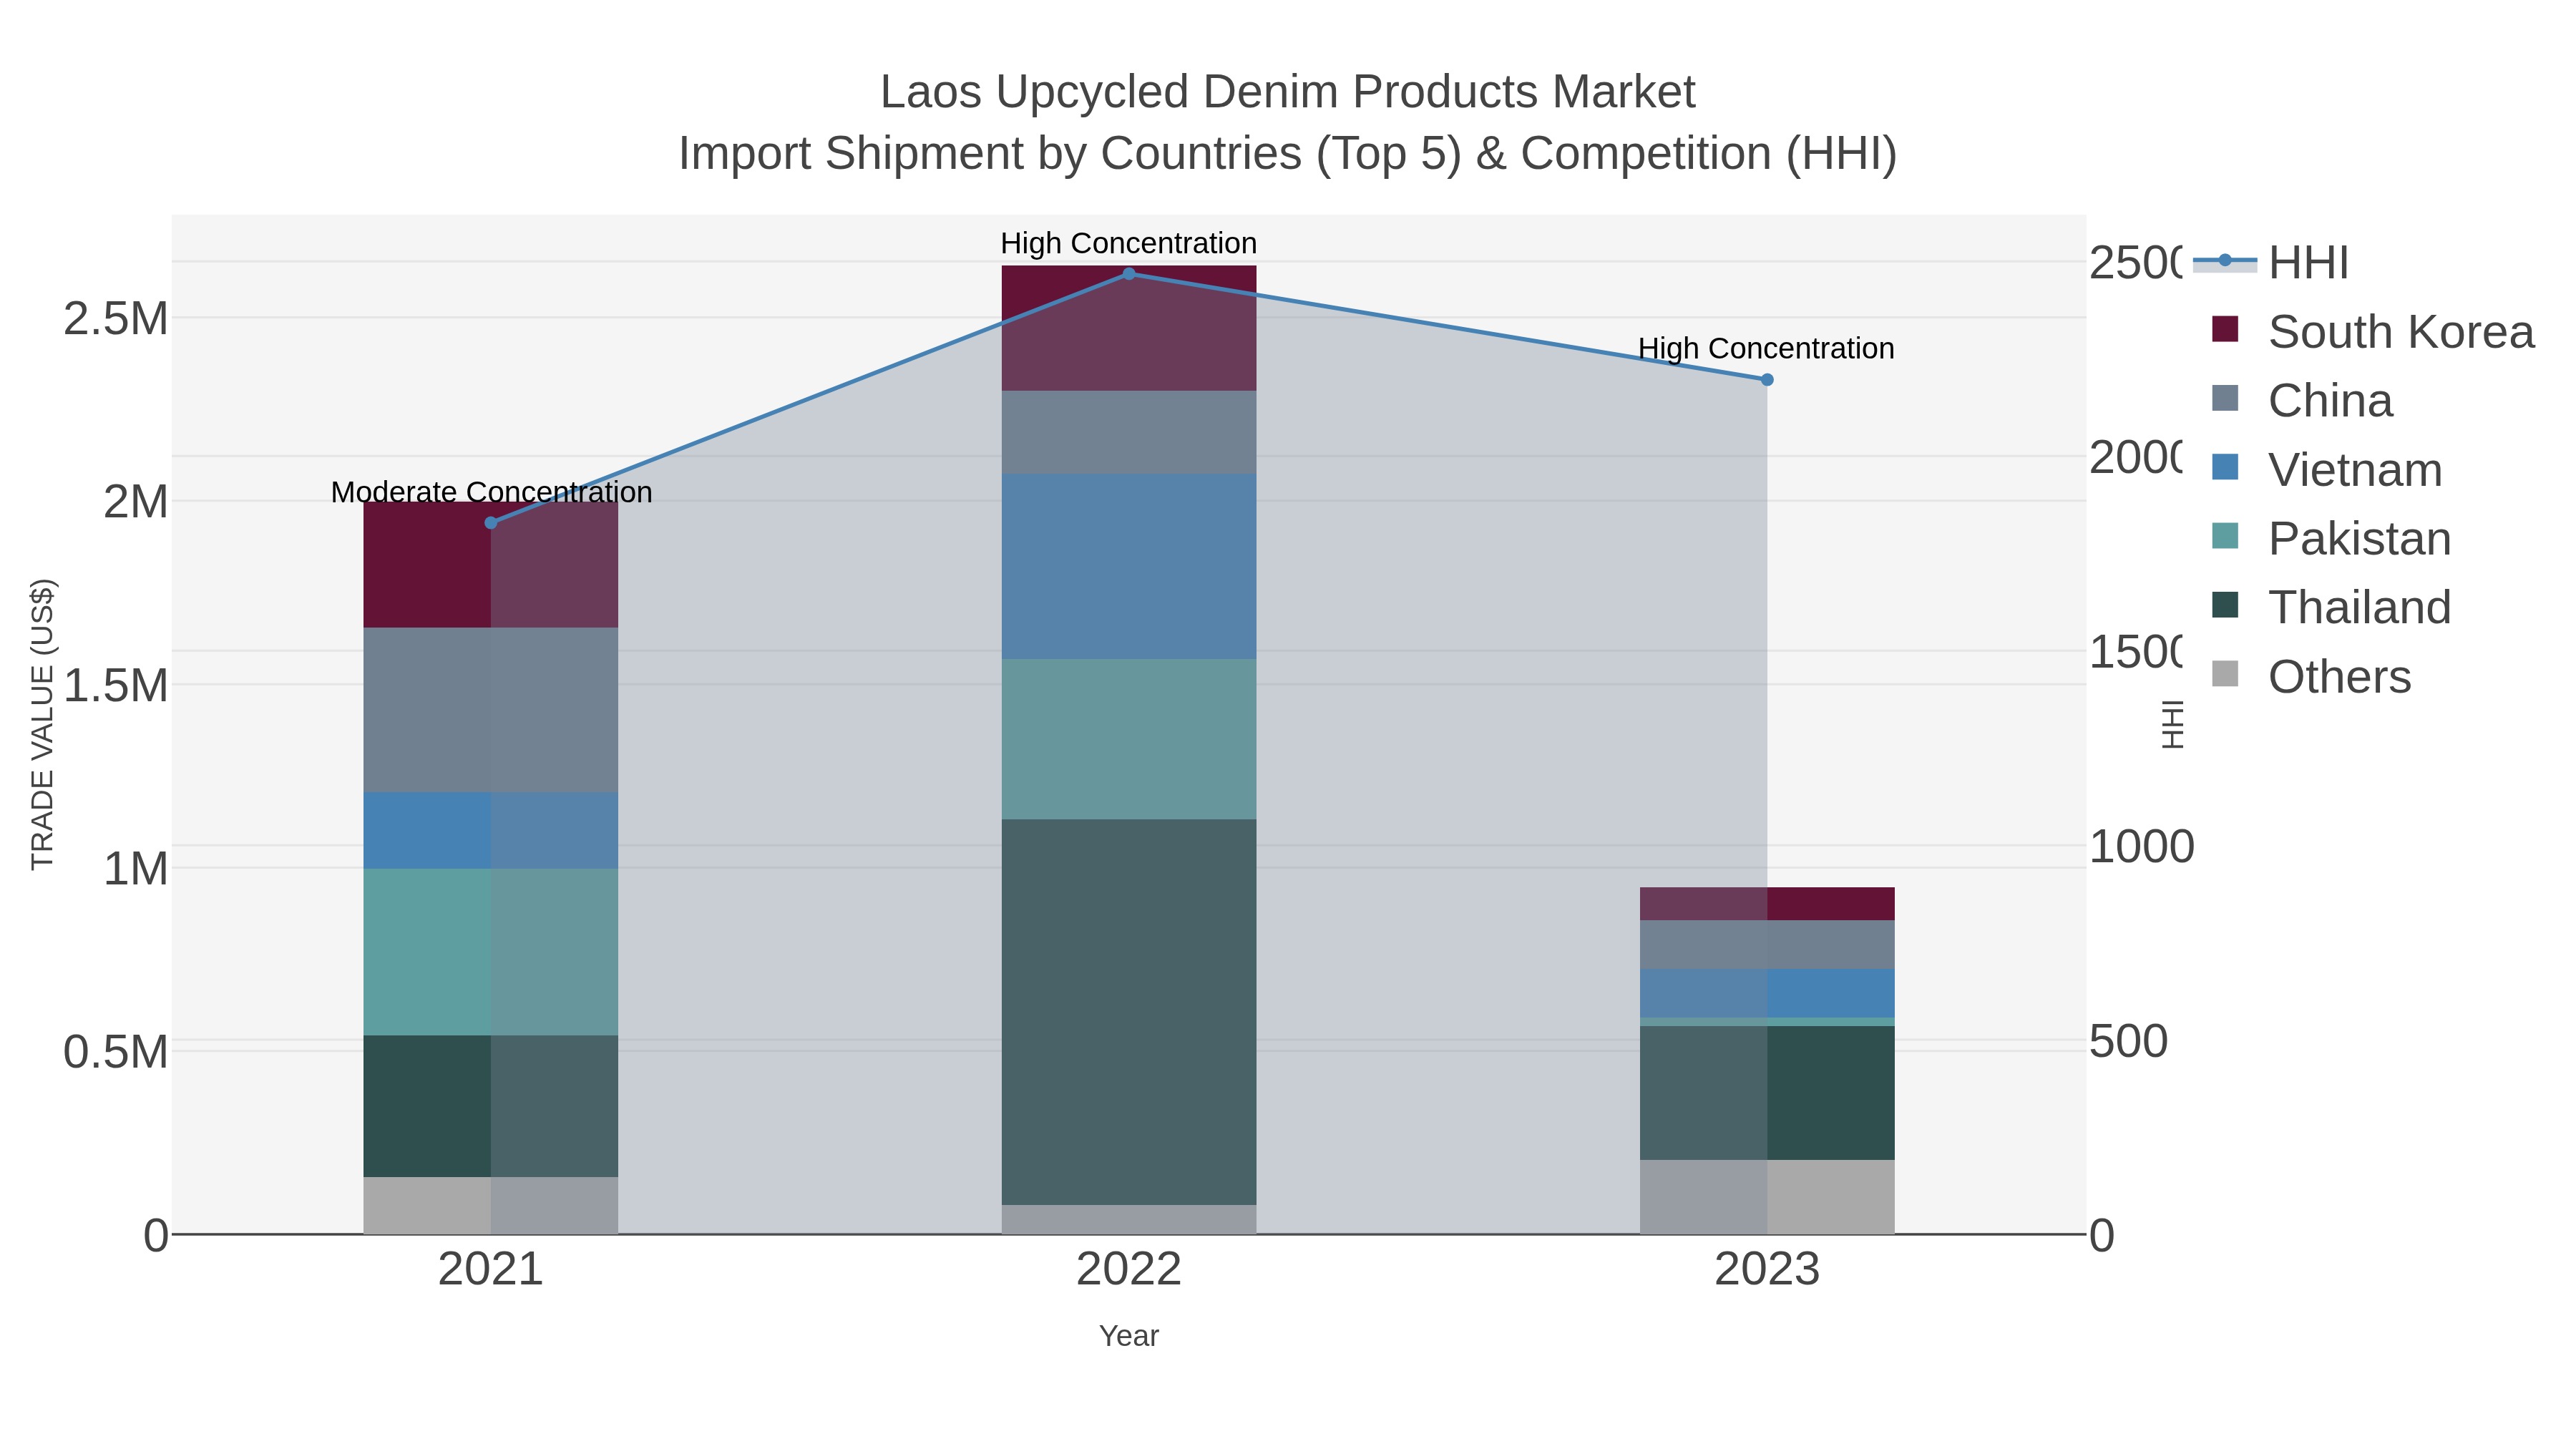Select the 2021 South Korea bar segment

(491, 565)
